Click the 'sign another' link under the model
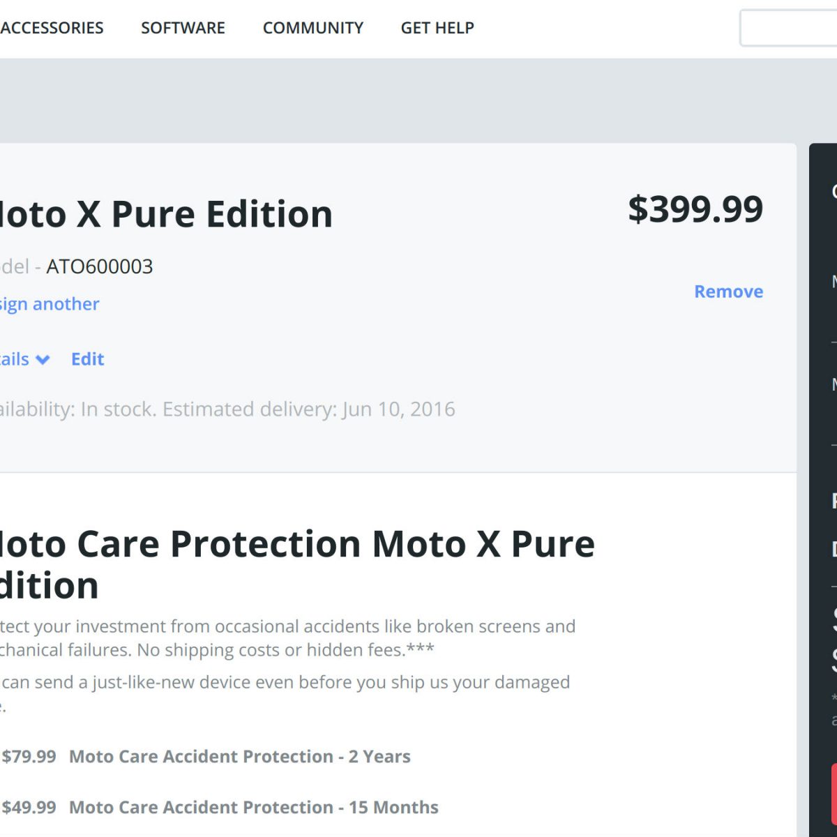The width and height of the screenshot is (837, 837). coord(49,304)
